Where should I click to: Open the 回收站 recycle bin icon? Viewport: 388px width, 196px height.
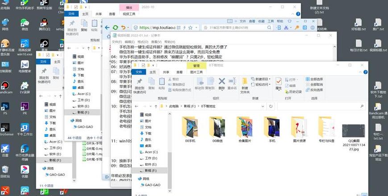pos(5,171)
